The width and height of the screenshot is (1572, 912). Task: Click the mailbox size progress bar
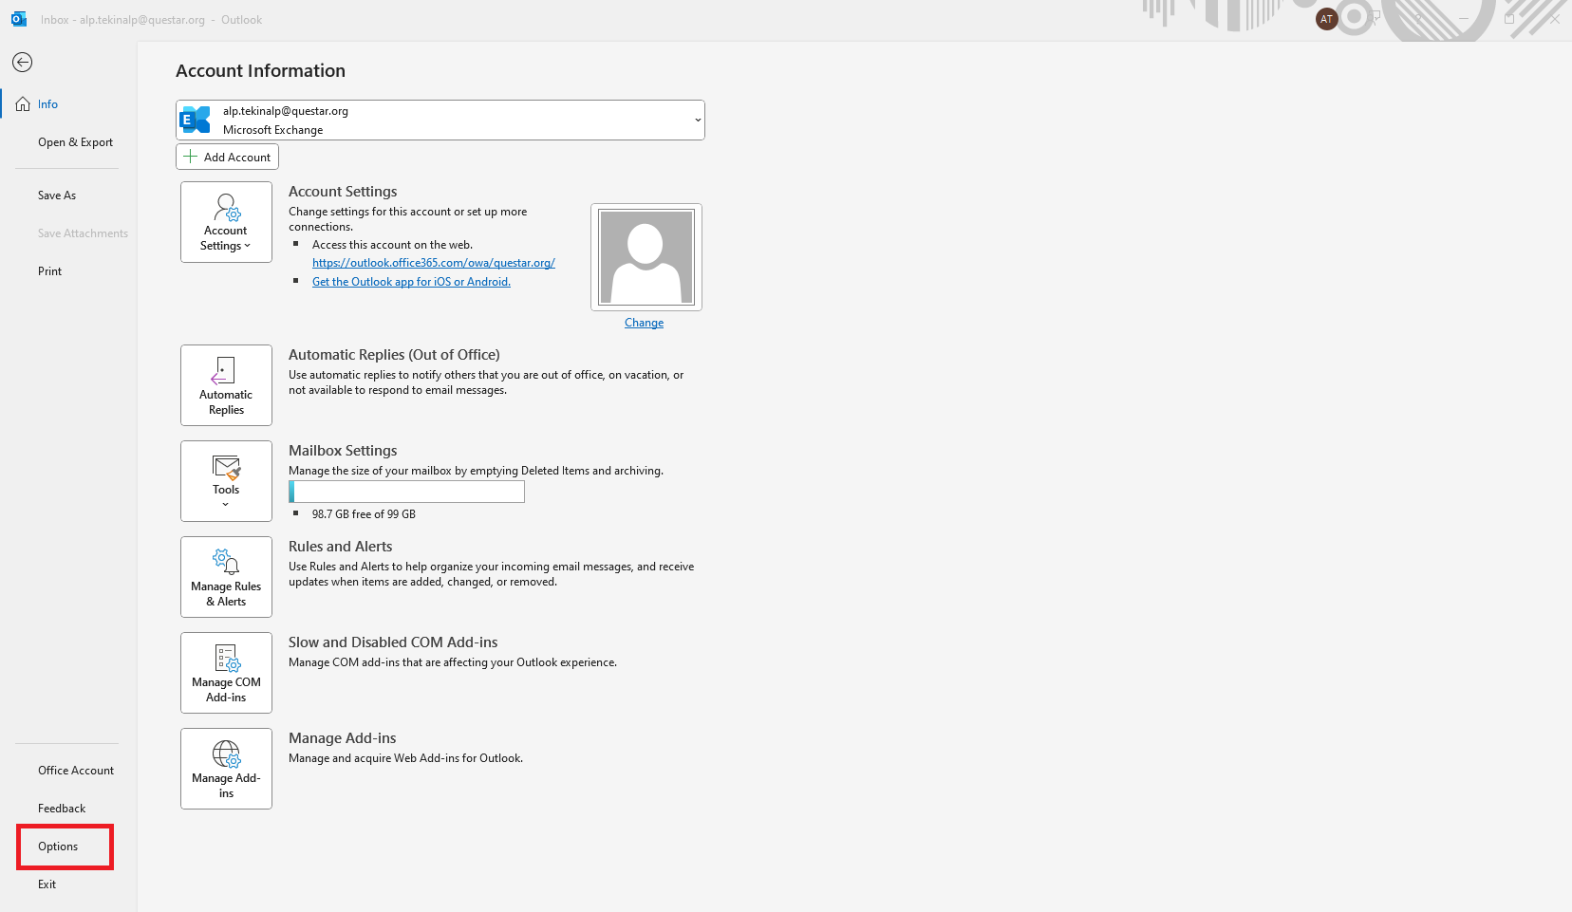406,492
